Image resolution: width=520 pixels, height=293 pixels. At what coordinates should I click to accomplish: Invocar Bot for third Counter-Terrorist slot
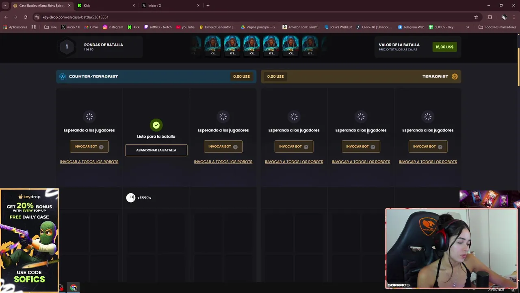(x=223, y=146)
